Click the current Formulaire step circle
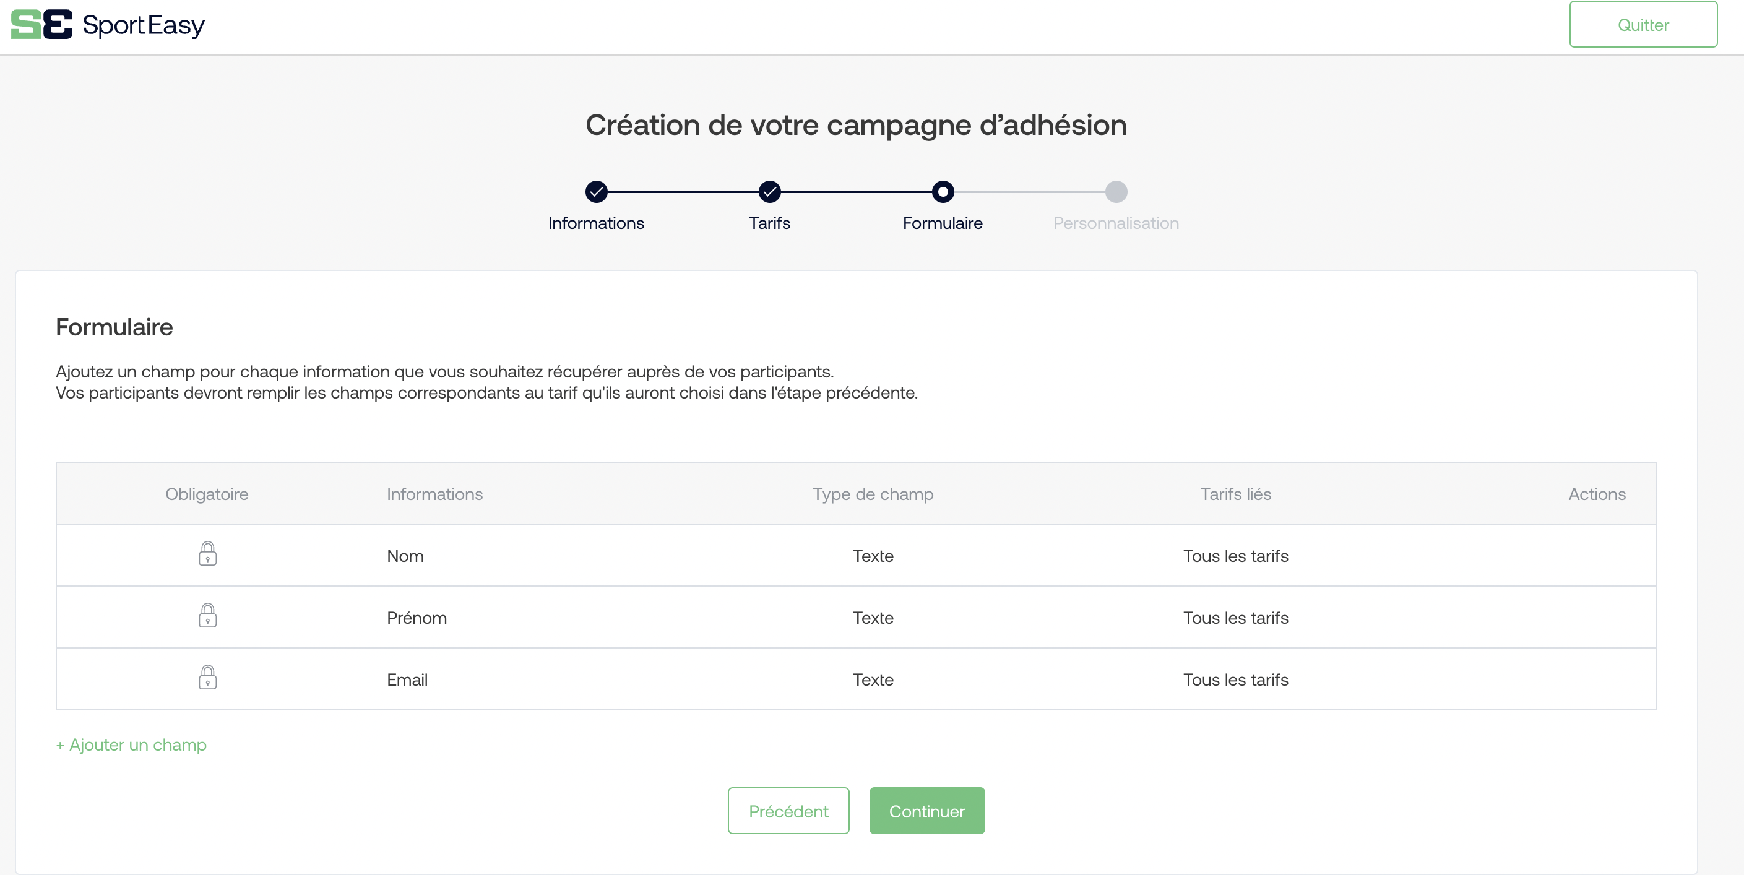Image resolution: width=1744 pixels, height=875 pixels. pyautogui.click(x=943, y=192)
